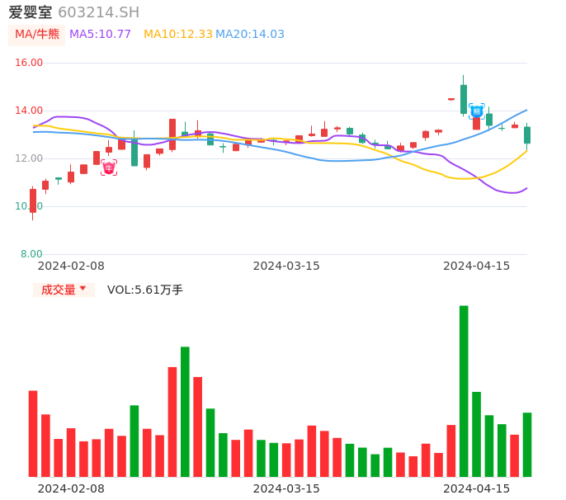Click the 16.00 price axis label
This screenshot has height=500, width=566.
click(x=30, y=63)
